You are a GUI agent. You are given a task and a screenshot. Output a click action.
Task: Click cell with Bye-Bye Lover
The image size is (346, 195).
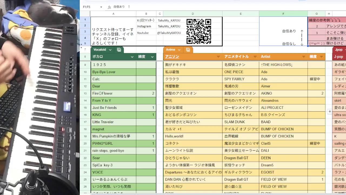coord(113,72)
